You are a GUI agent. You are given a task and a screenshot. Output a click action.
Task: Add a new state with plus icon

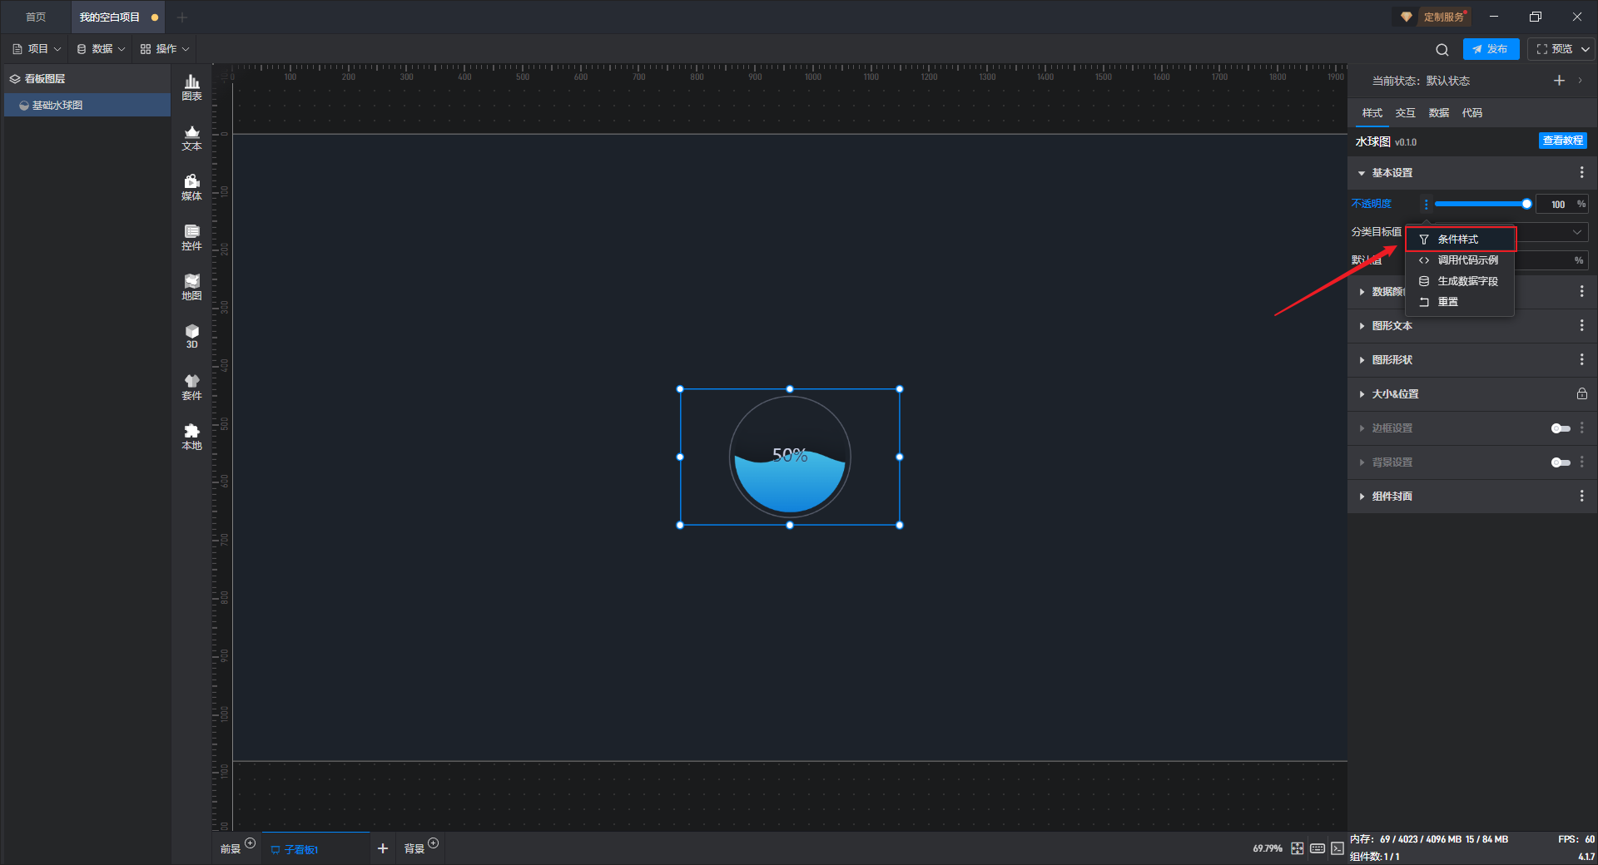point(1559,81)
